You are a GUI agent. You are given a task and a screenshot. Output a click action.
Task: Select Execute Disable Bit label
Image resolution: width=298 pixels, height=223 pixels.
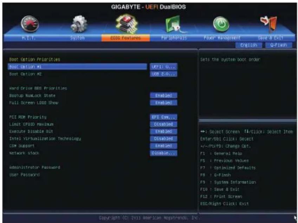coord(31,131)
